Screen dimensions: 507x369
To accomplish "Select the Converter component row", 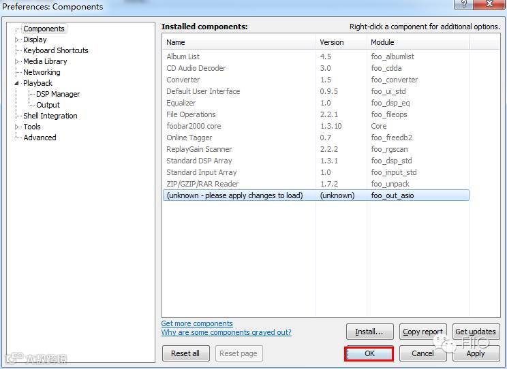I will tap(316, 80).
